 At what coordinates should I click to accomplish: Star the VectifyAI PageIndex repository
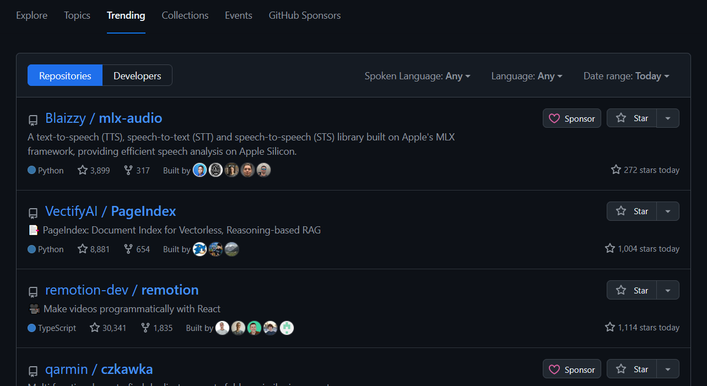tap(632, 211)
